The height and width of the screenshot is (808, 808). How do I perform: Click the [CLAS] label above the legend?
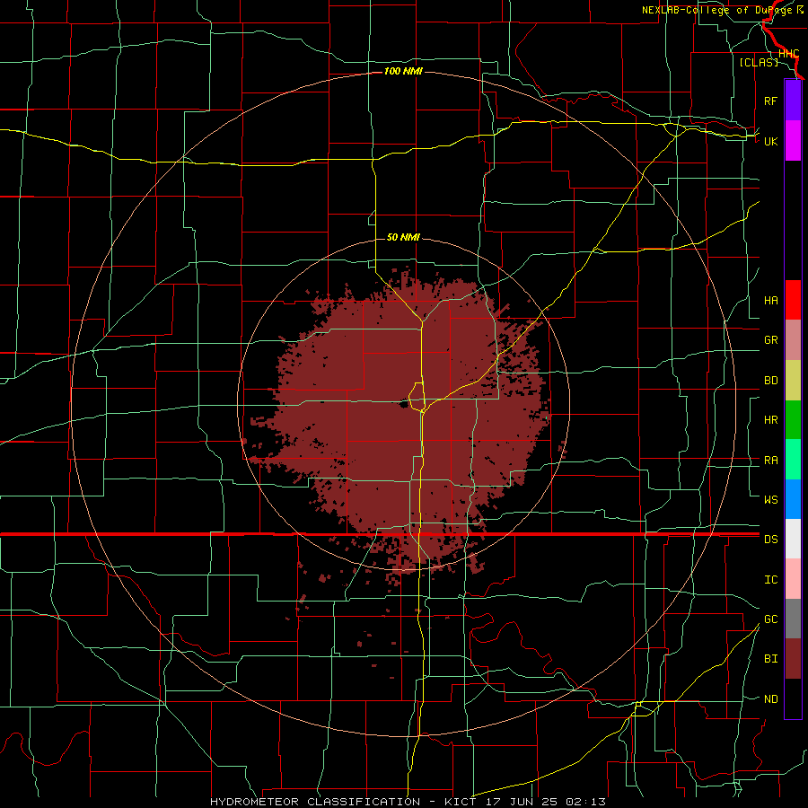point(759,62)
